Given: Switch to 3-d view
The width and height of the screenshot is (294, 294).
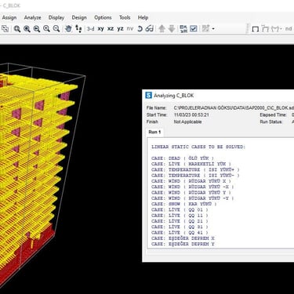Looking at the screenshot, I should [90, 29].
